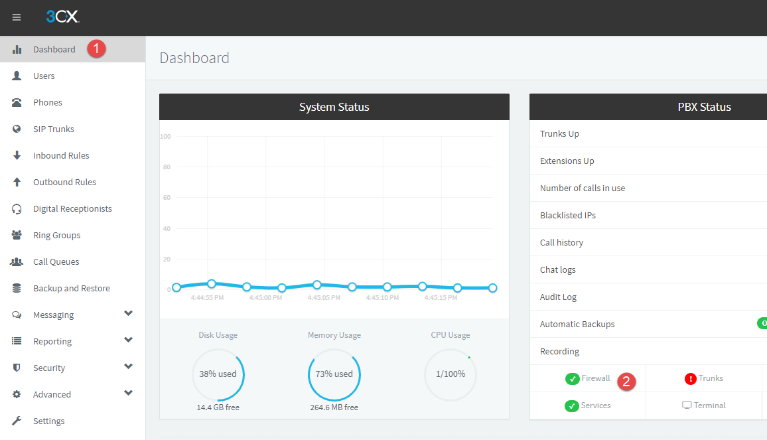Open Chat logs entry
This screenshot has height=440, width=767.
[648, 269]
